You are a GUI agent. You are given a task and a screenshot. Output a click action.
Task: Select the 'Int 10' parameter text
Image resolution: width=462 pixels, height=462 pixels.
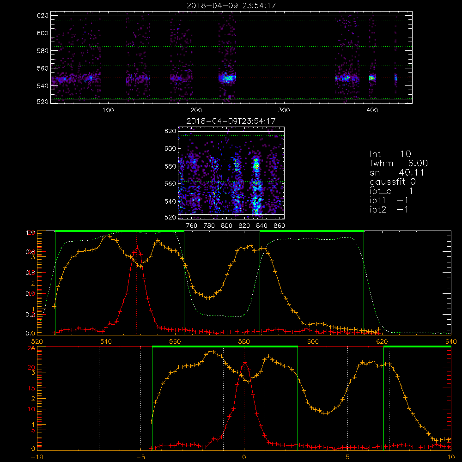390,154
